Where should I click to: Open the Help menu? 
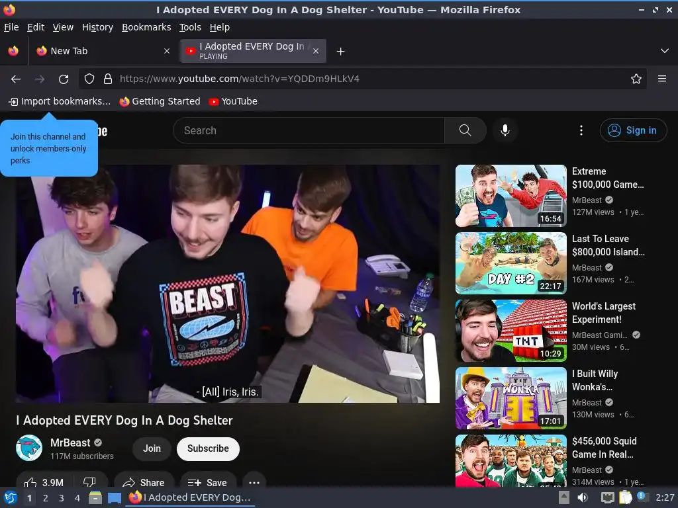(x=220, y=27)
